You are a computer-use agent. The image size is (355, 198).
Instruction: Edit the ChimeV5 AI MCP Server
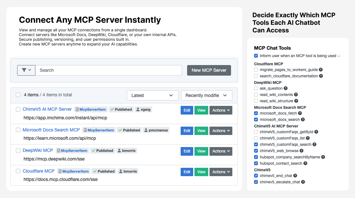point(187,110)
